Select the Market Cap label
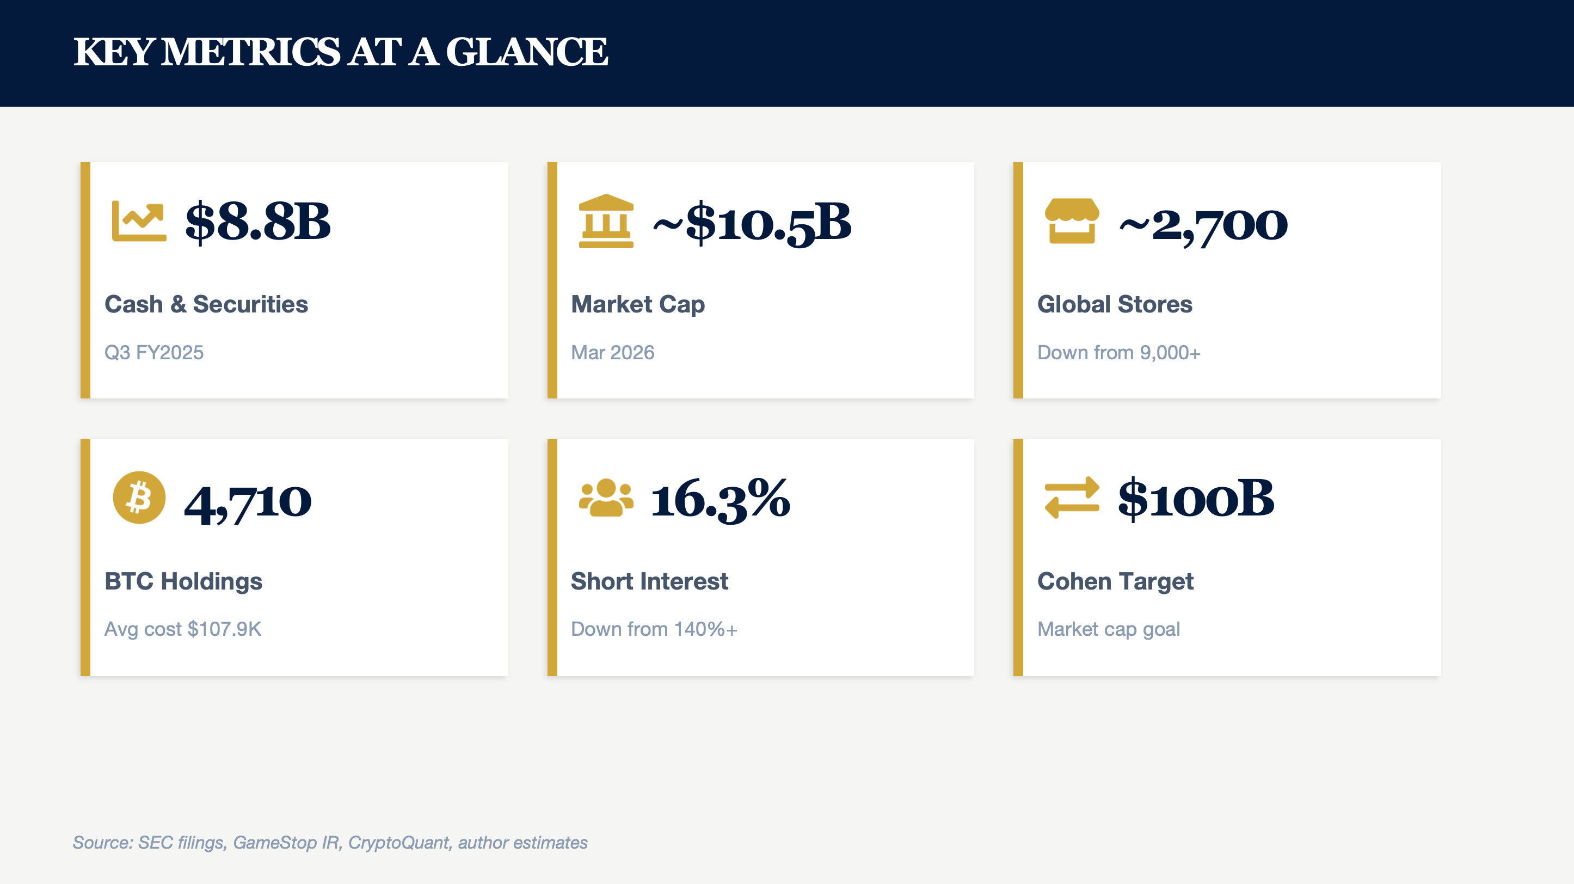The image size is (1574, 884). pyautogui.click(x=637, y=304)
